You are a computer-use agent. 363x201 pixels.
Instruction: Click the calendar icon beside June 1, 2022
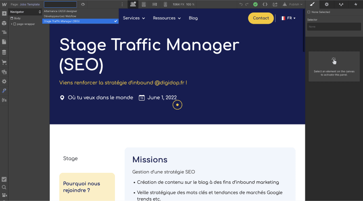[x=142, y=98]
